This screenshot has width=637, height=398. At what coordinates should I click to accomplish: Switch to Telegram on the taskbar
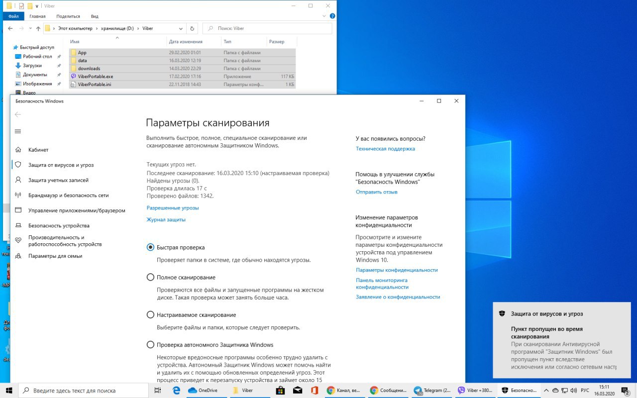tap(432, 391)
